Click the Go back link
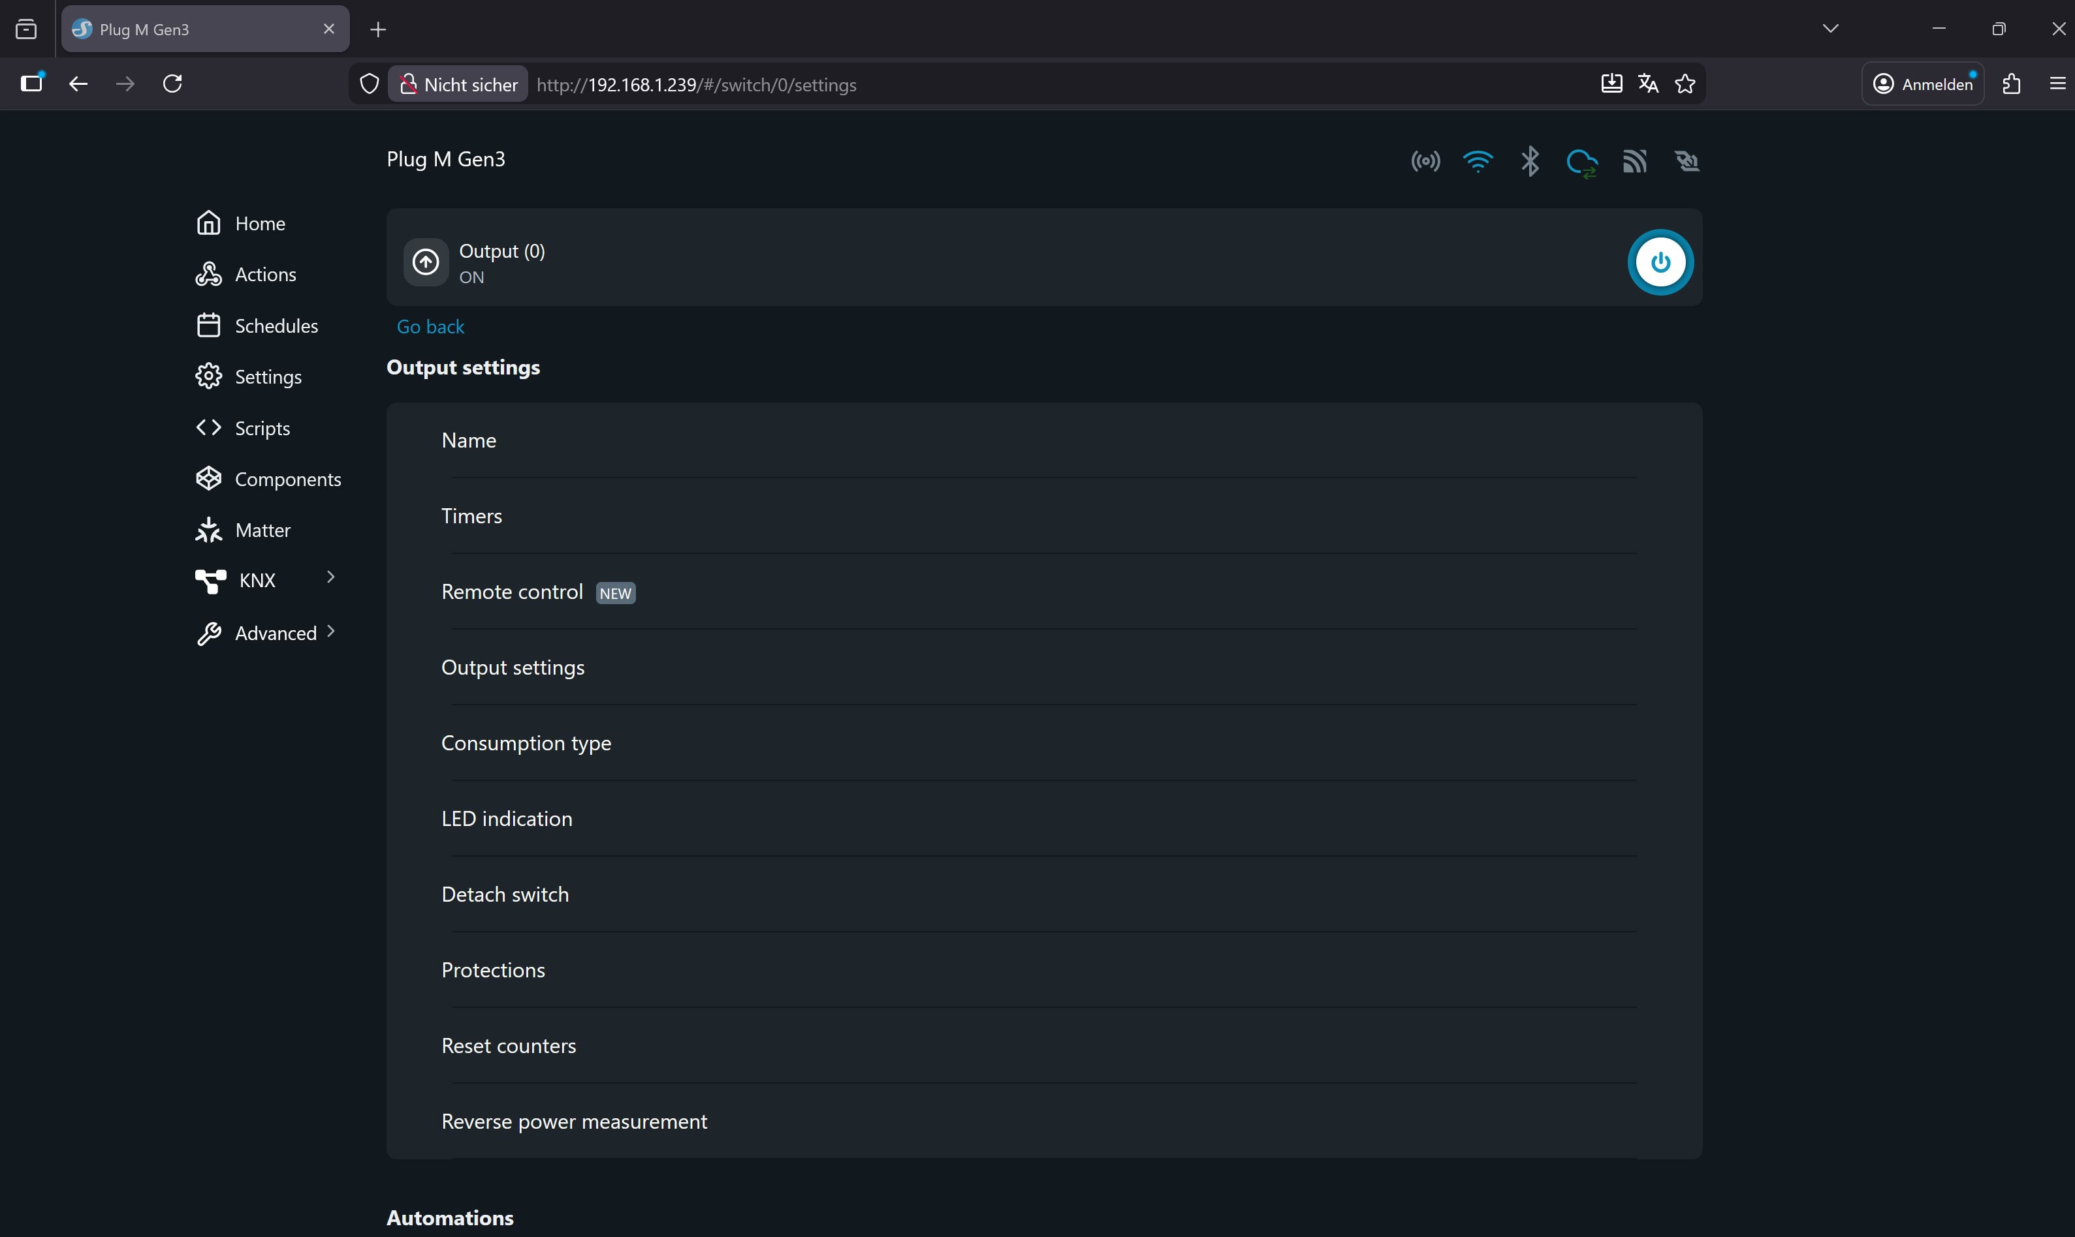The height and width of the screenshot is (1237, 2075). pos(430,327)
